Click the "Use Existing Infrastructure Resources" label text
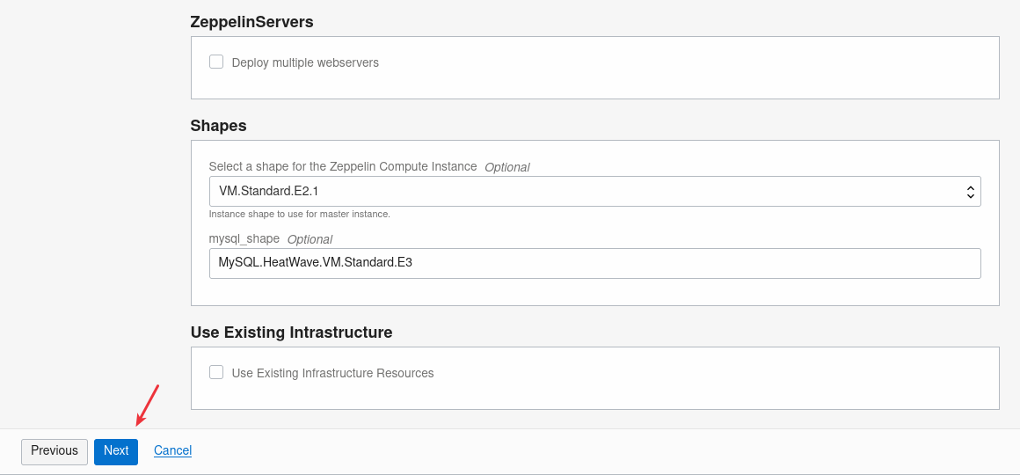The height and width of the screenshot is (475, 1020). pos(332,373)
